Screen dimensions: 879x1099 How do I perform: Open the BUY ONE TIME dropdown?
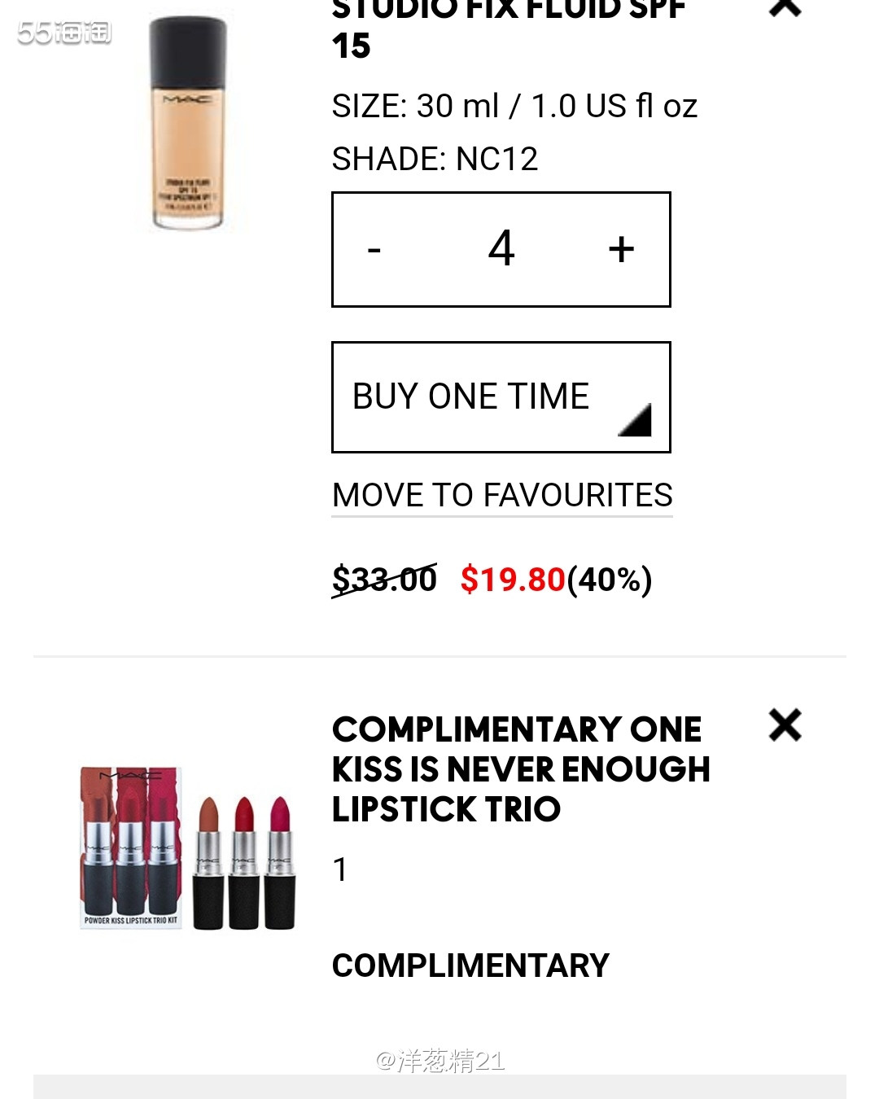point(501,397)
